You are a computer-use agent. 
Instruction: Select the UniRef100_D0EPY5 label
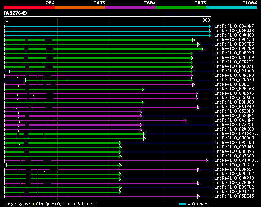click(x=234, y=53)
